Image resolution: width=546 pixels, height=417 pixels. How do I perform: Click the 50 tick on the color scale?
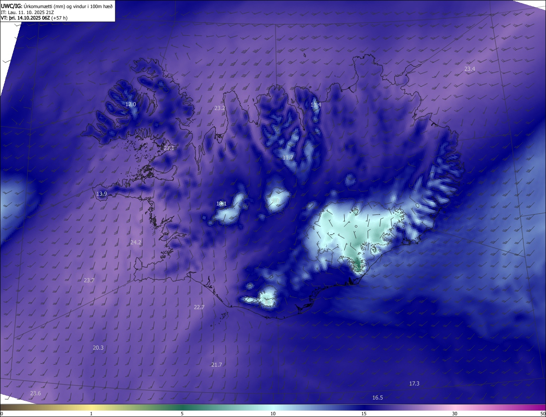543,414
